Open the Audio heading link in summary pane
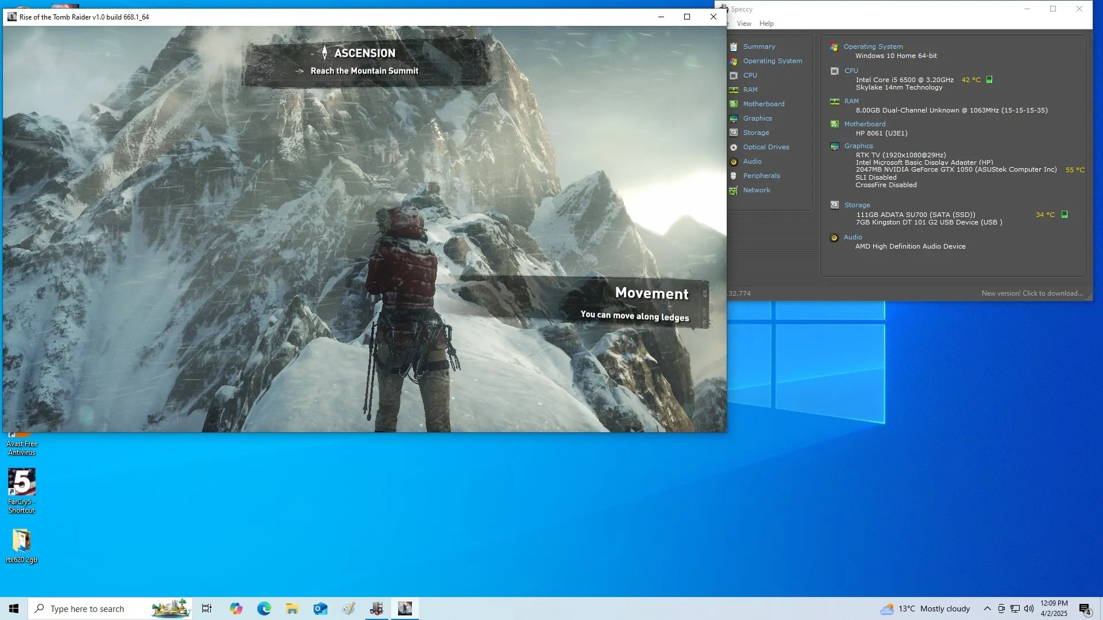 (x=853, y=237)
